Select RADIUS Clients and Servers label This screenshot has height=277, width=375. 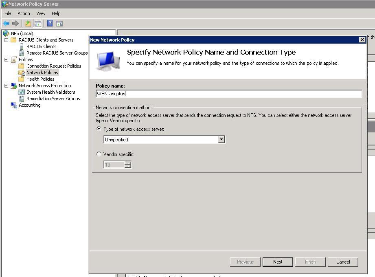tap(46, 40)
